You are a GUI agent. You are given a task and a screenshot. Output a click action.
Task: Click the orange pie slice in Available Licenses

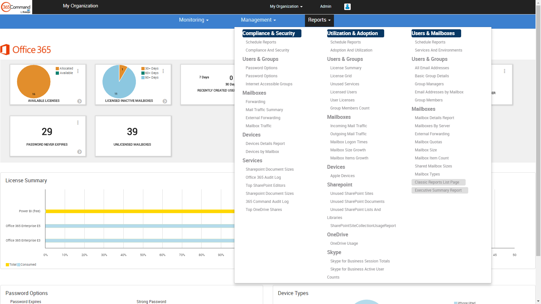point(33,81)
